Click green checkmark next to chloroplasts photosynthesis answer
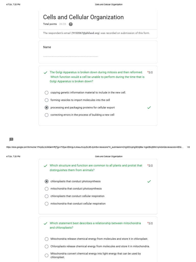The height and width of the screenshot is (262, 196). click(x=149, y=181)
